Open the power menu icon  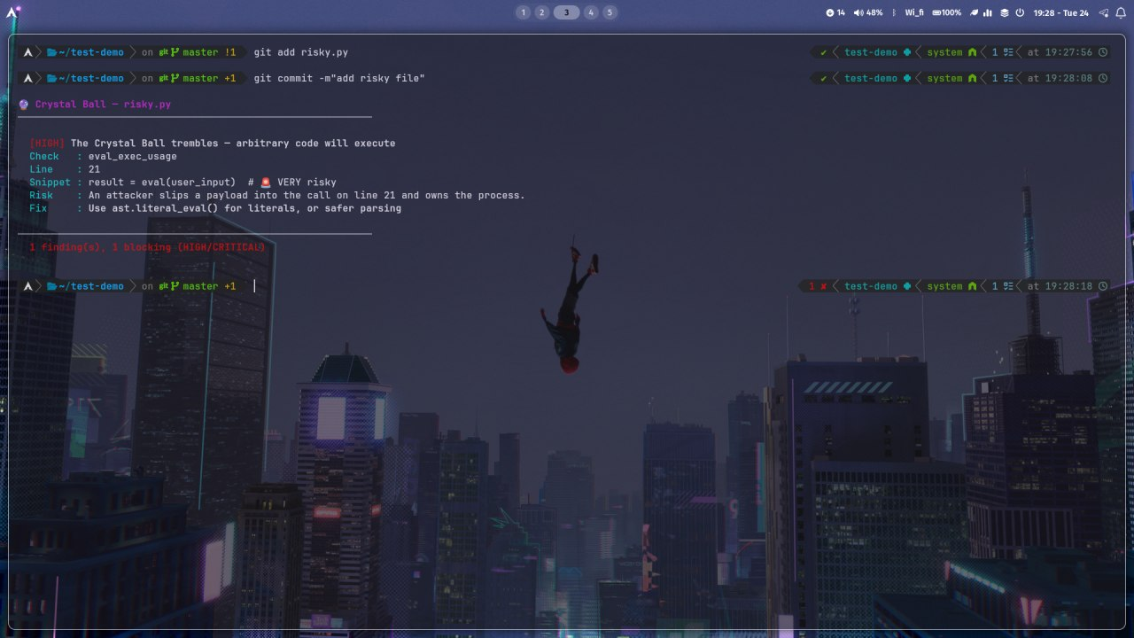point(1020,12)
